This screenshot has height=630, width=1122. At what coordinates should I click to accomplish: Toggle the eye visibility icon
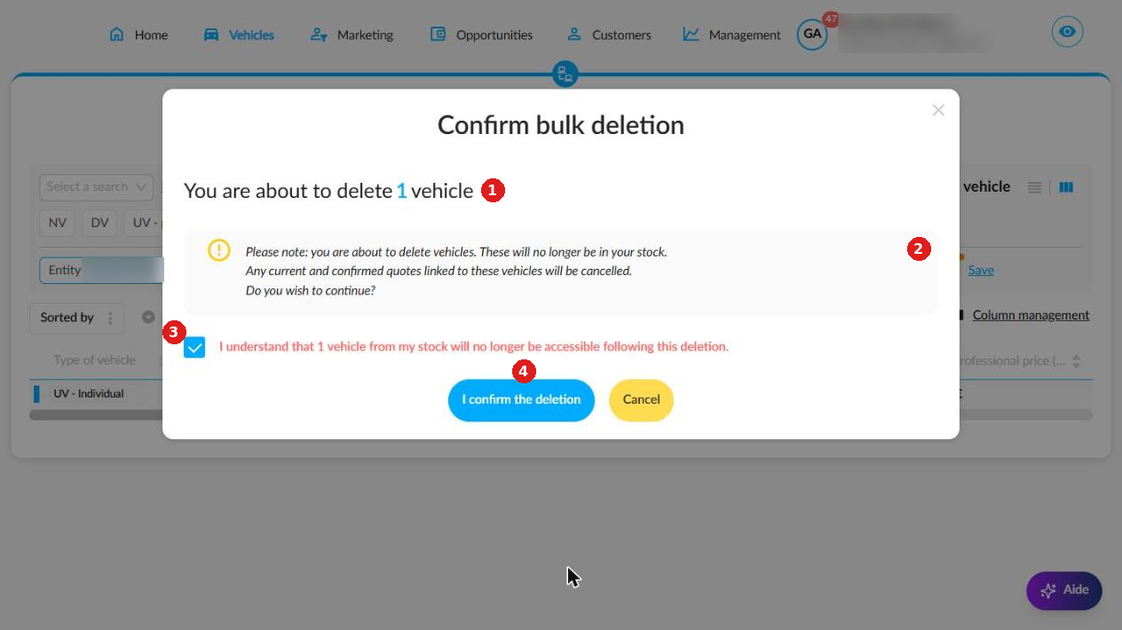click(1067, 32)
